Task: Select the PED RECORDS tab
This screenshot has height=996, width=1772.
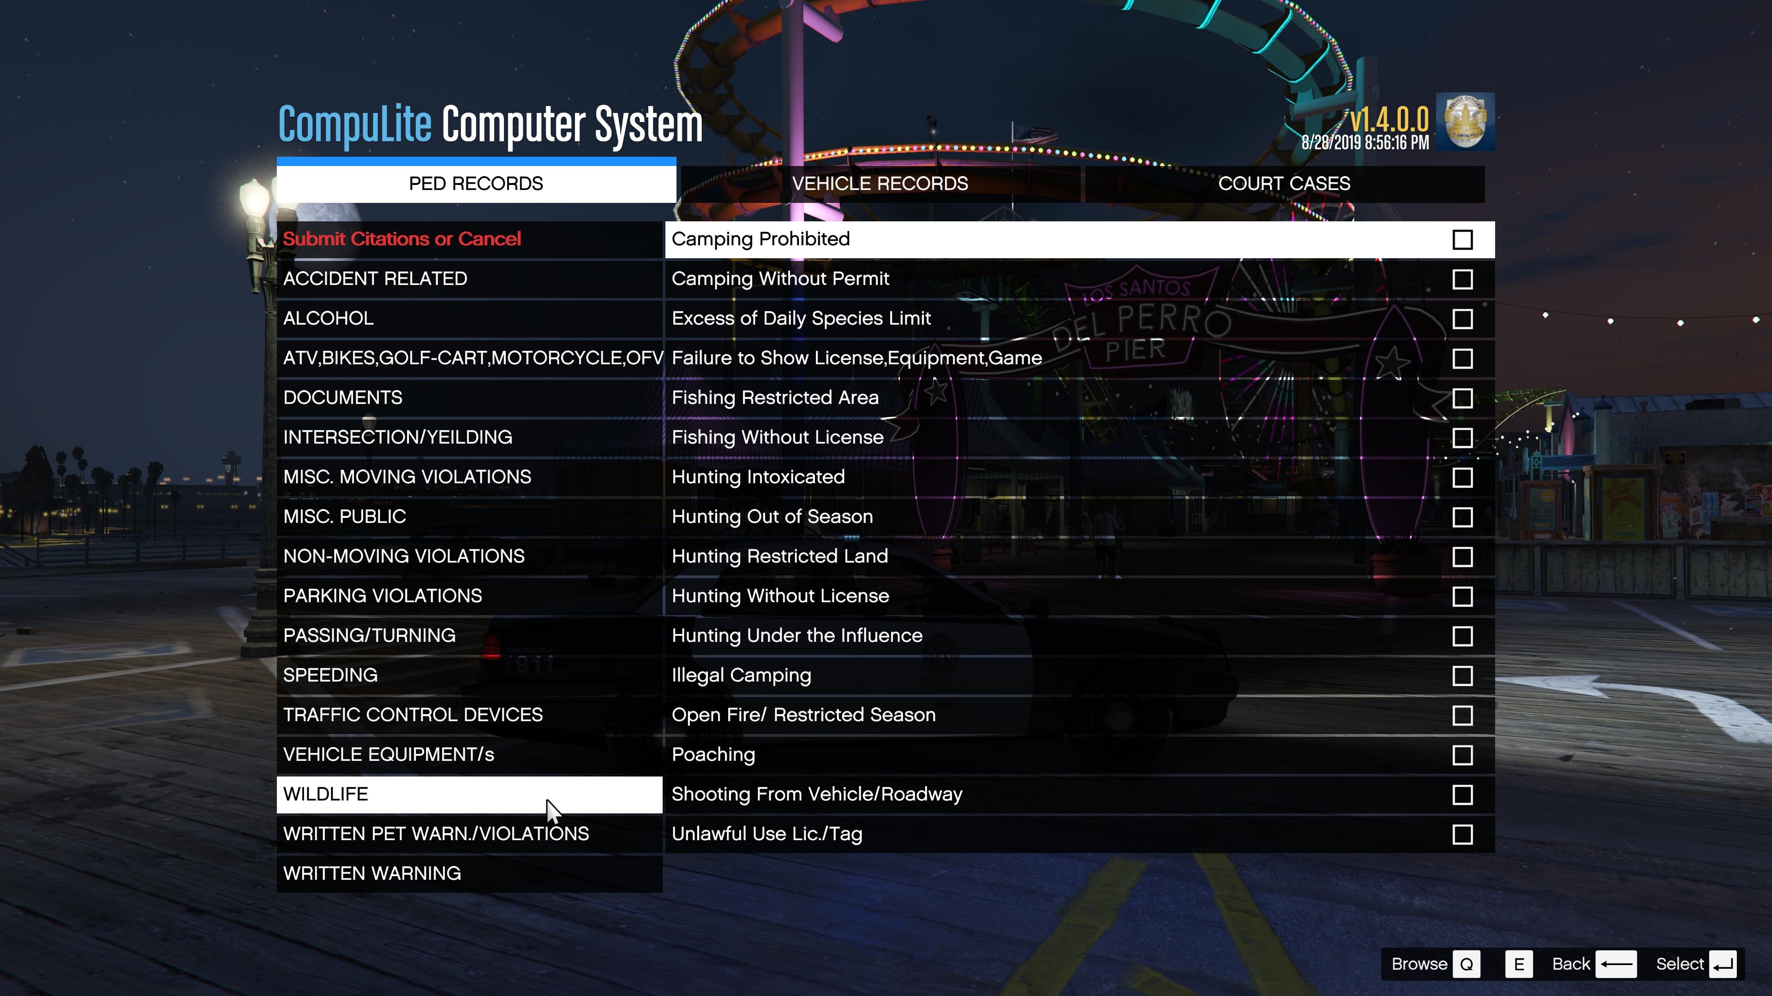Action: pyautogui.click(x=475, y=184)
